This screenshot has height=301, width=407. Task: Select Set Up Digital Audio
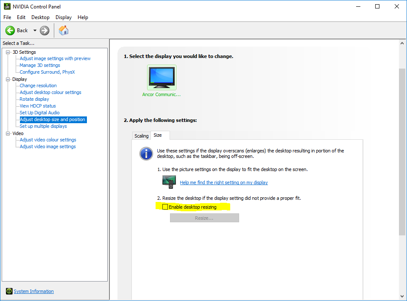pyautogui.click(x=39, y=113)
